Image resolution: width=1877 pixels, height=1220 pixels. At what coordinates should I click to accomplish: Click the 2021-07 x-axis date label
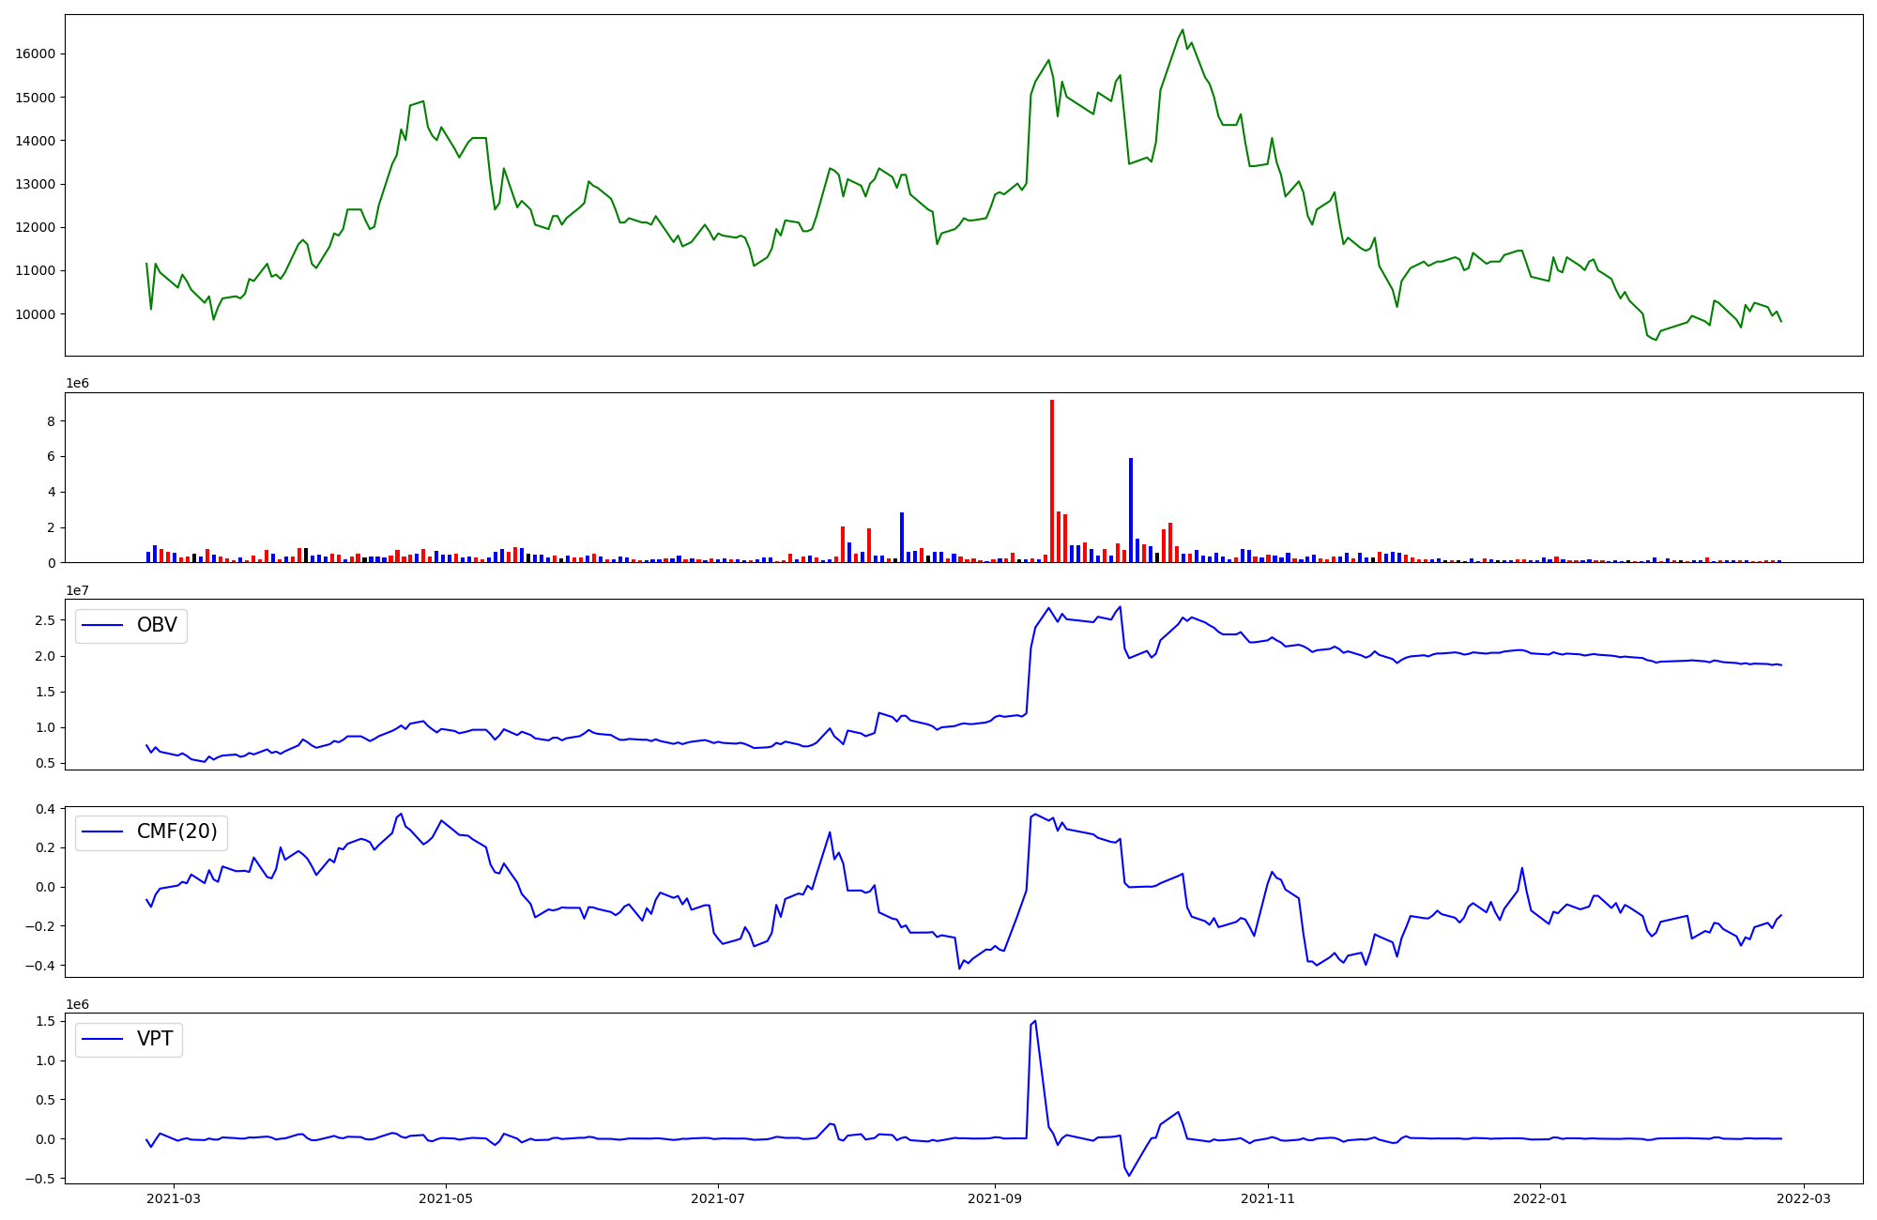click(x=718, y=1198)
